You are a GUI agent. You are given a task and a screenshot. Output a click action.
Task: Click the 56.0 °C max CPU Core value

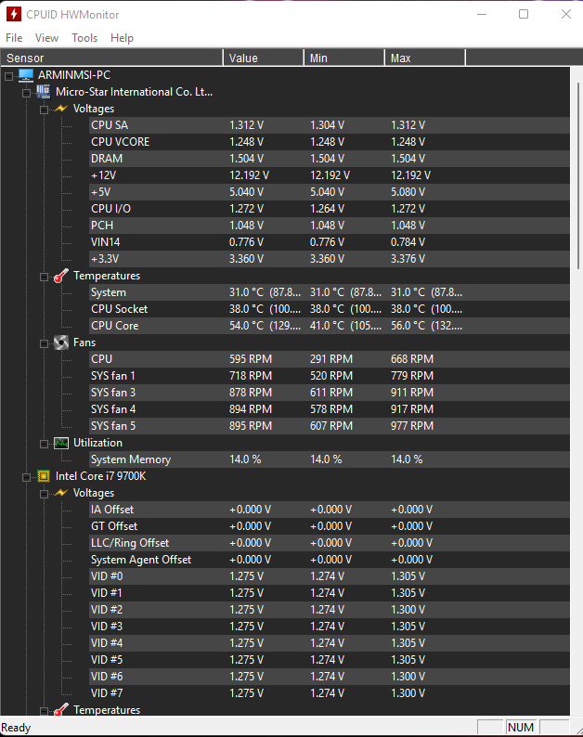click(426, 326)
